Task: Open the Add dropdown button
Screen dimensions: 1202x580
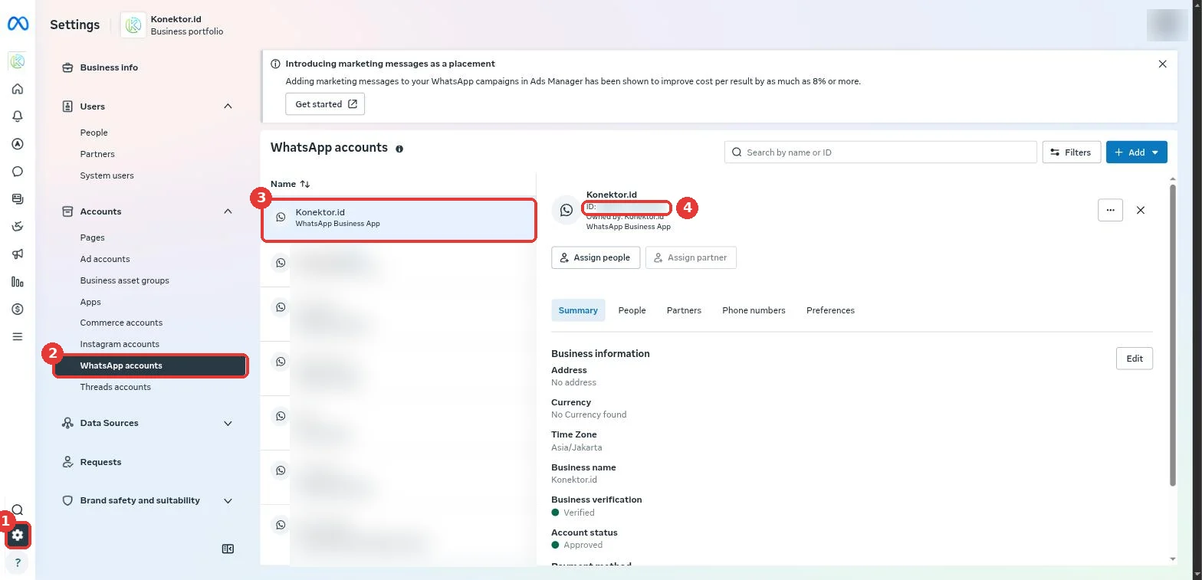Action: 1137,152
